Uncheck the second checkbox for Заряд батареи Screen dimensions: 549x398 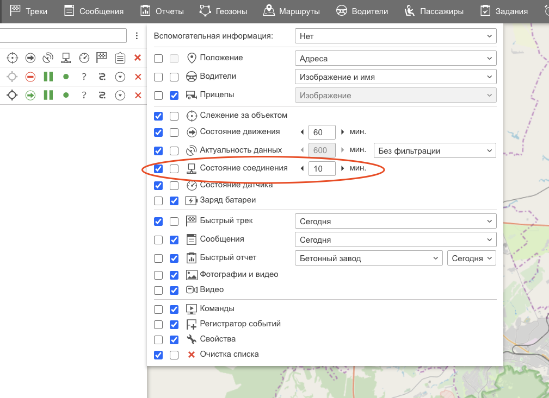click(x=174, y=200)
